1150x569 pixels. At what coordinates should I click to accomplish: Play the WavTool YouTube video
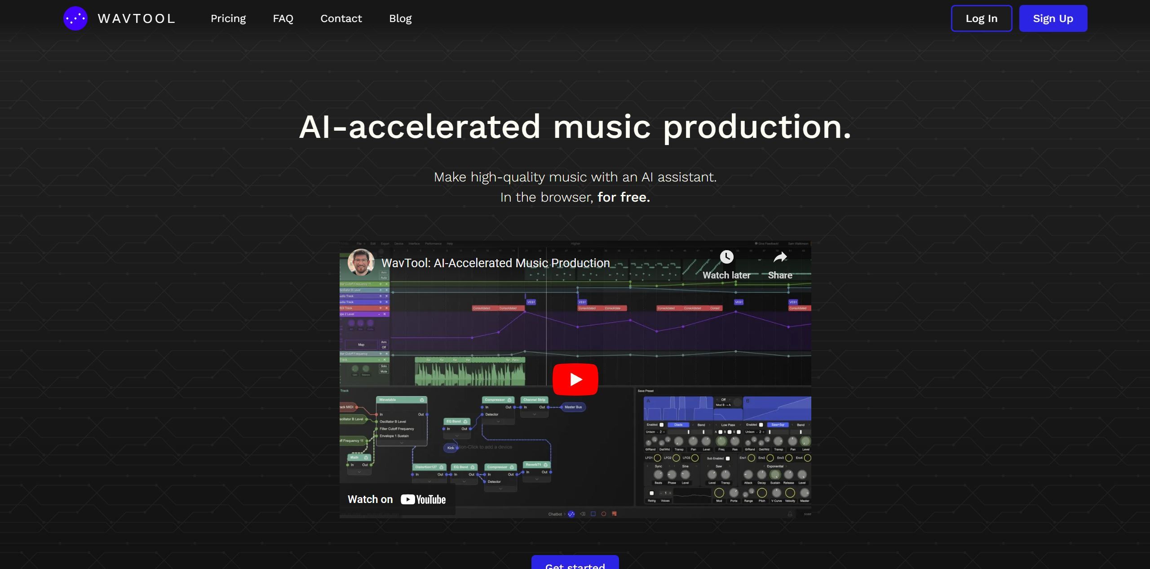(575, 379)
